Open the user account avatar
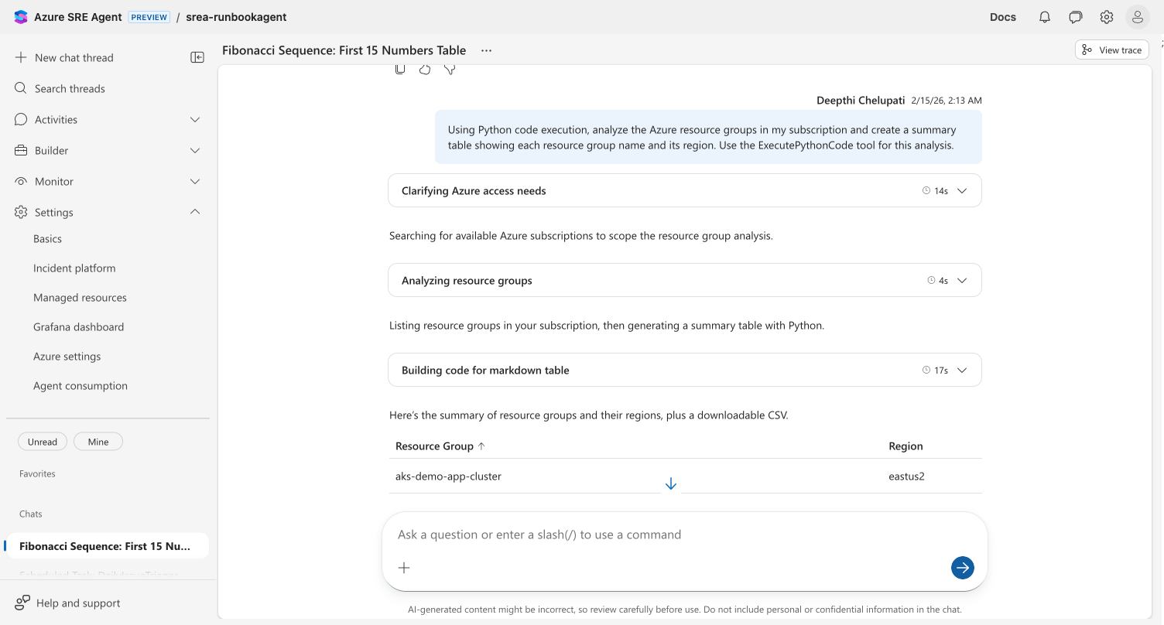1164x625 pixels. coord(1137,17)
